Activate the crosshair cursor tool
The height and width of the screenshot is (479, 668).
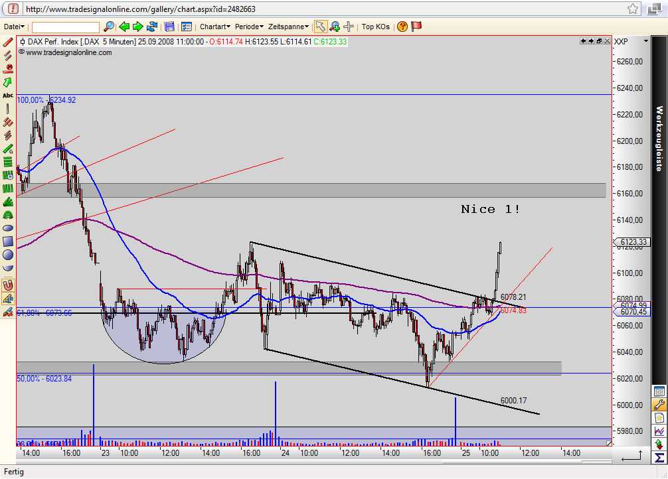pos(349,27)
